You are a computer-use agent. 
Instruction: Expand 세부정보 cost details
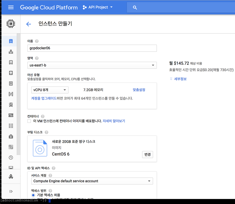click(x=178, y=79)
